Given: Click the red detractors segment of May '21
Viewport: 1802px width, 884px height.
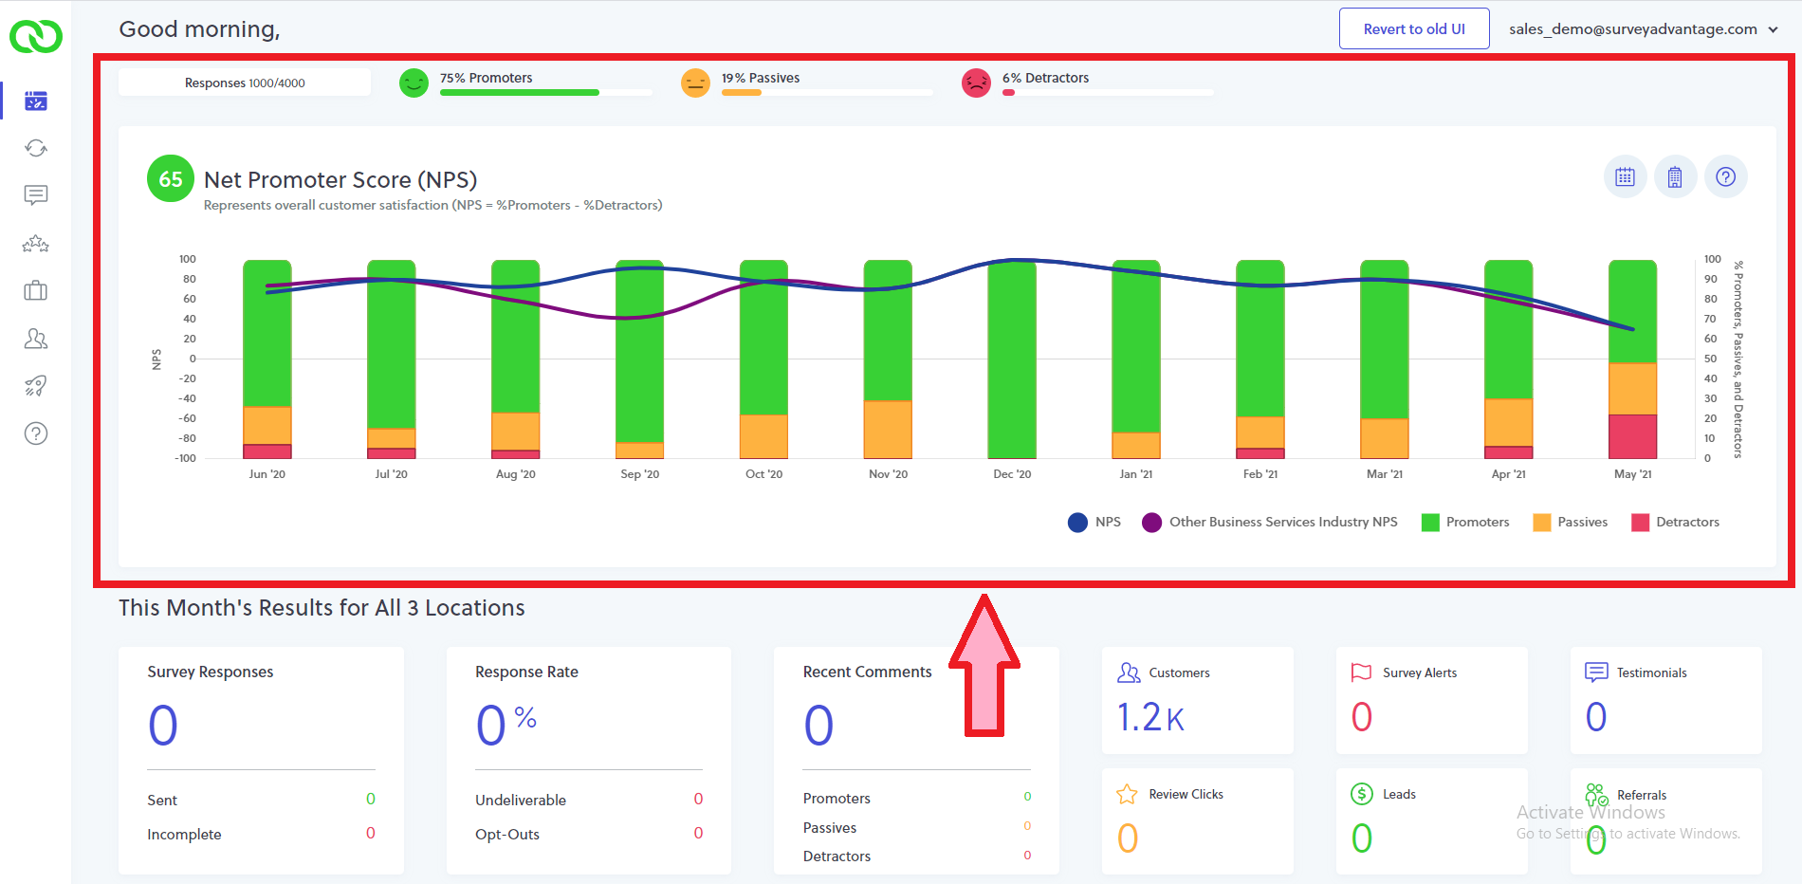Looking at the screenshot, I should pyautogui.click(x=1633, y=437).
